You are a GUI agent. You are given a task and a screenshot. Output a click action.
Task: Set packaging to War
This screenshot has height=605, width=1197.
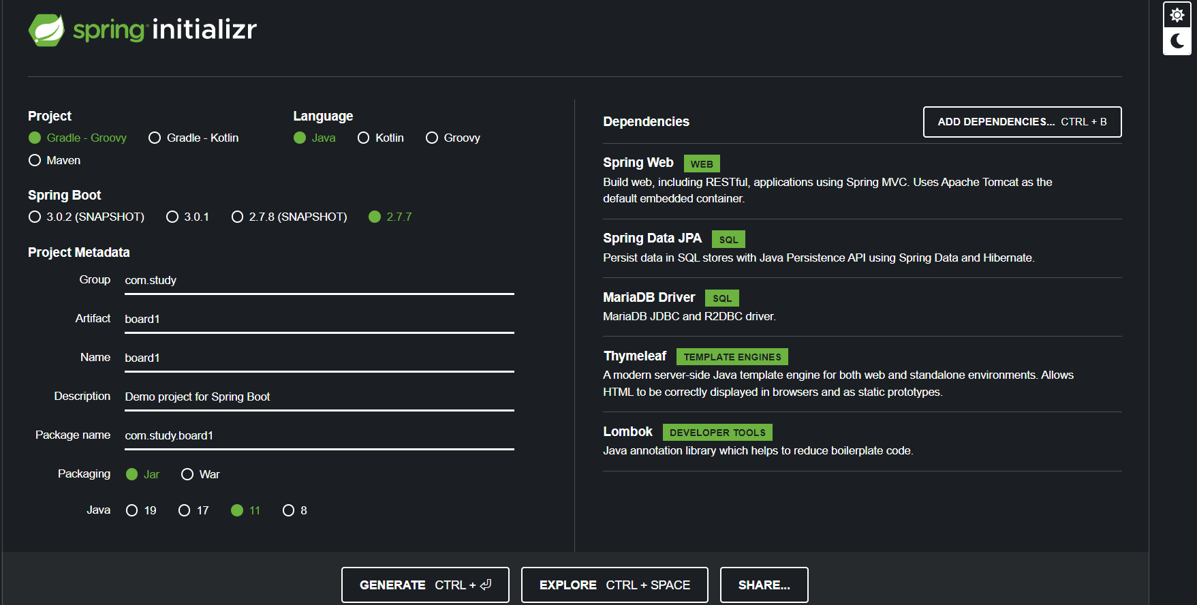pos(200,474)
